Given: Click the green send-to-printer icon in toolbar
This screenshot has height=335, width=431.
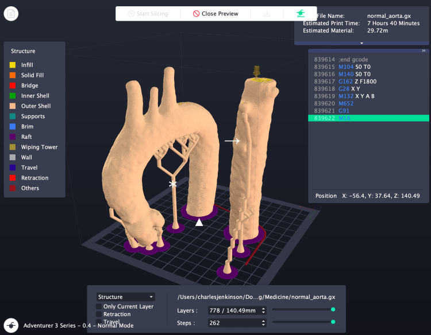Looking at the screenshot, I should click(x=301, y=13).
